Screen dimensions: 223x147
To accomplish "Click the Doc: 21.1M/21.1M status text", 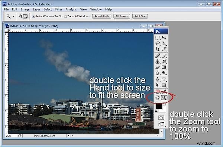I will [44, 135].
